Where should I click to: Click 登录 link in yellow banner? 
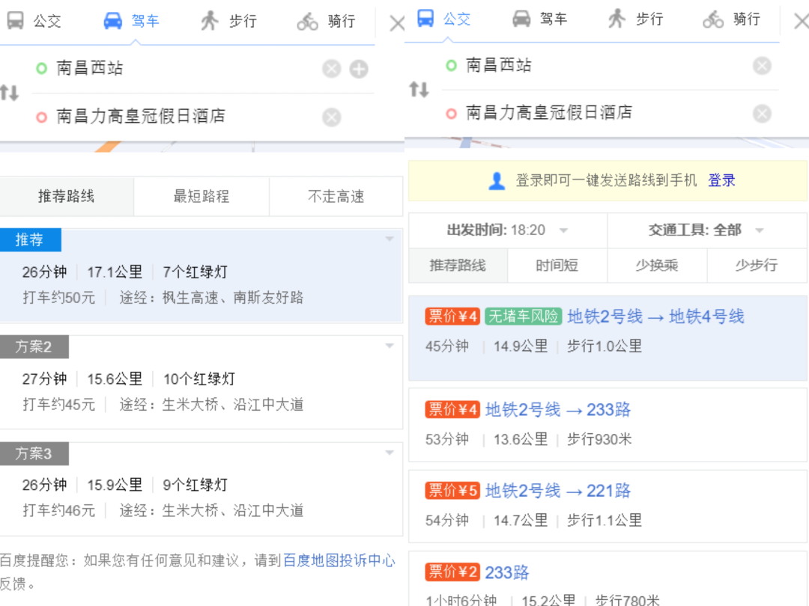click(x=721, y=180)
